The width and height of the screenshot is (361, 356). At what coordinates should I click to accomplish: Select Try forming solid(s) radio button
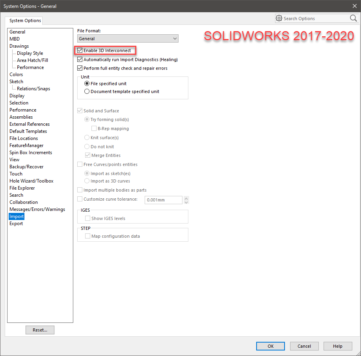(x=87, y=119)
